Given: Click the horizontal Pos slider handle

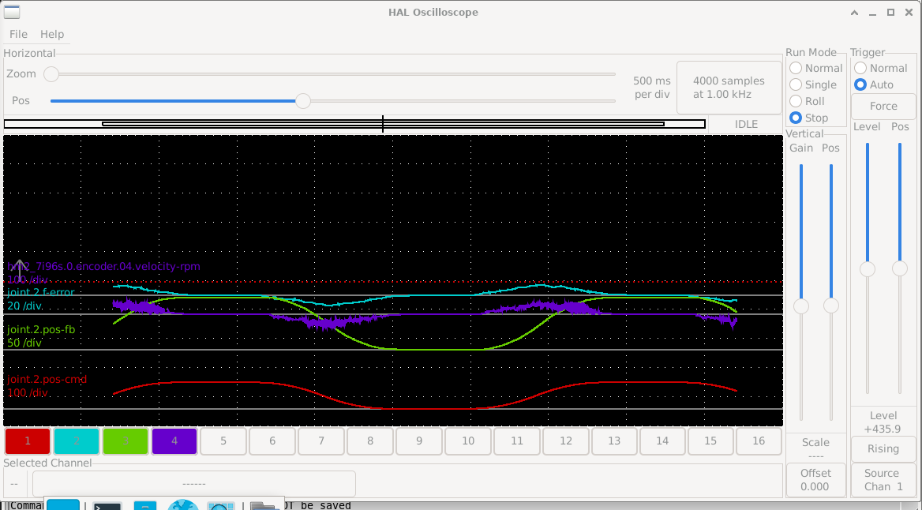Looking at the screenshot, I should pyautogui.click(x=303, y=100).
